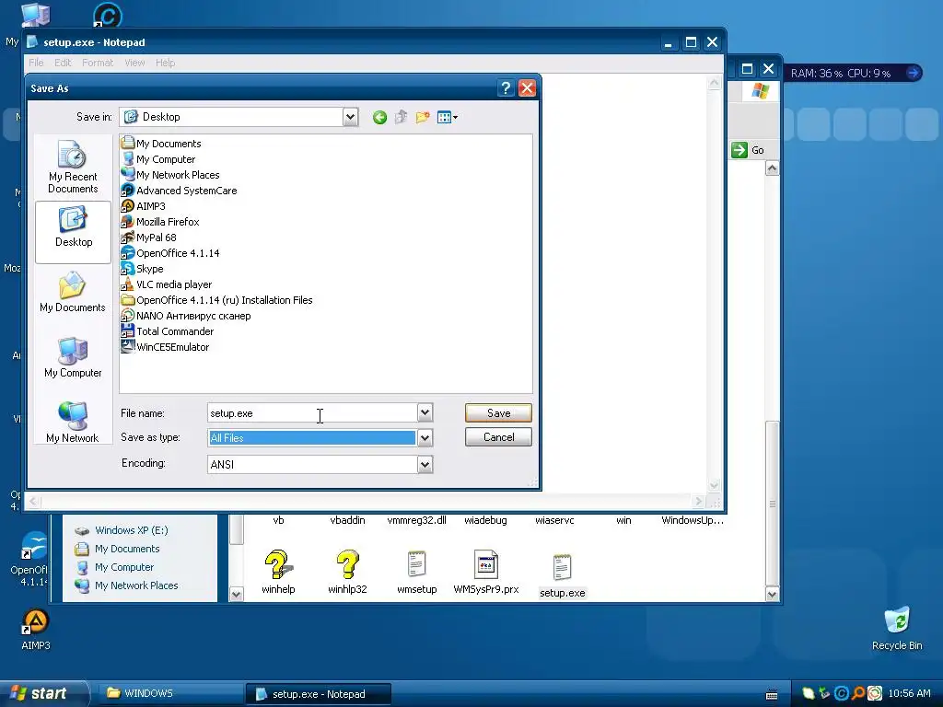Image resolution: width=943 pixels, height=707 pixels.
Task: Expand the Save in location dropdown
Action: pyautogui.click(x=351, y=117)
